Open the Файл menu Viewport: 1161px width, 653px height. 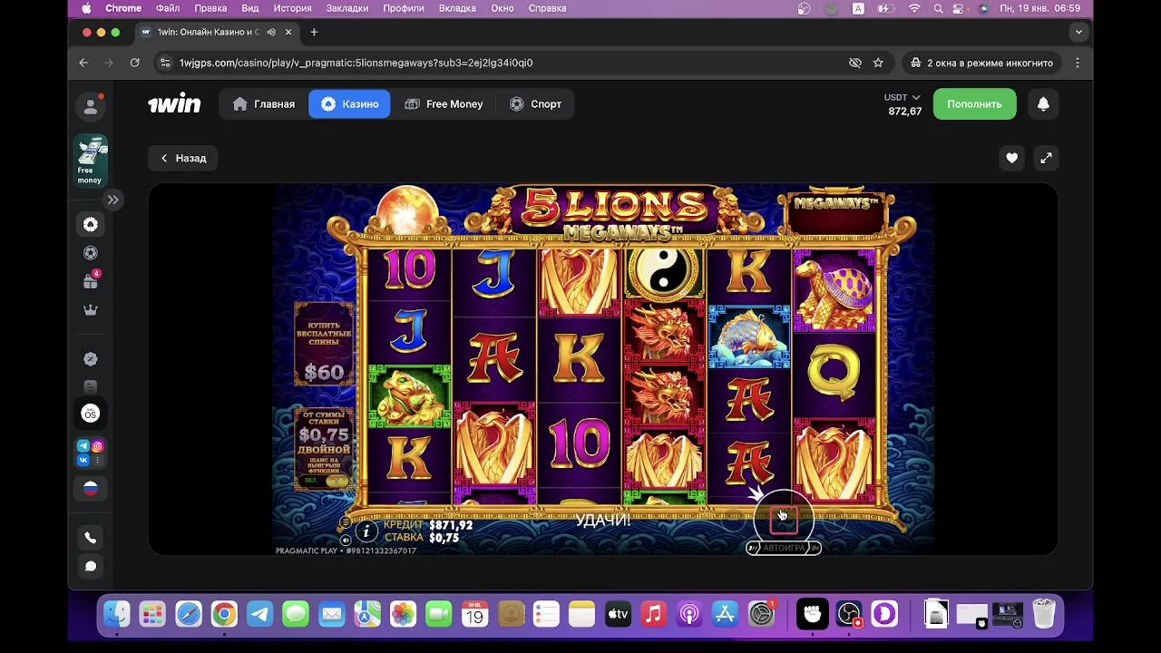tap(168, 8)
